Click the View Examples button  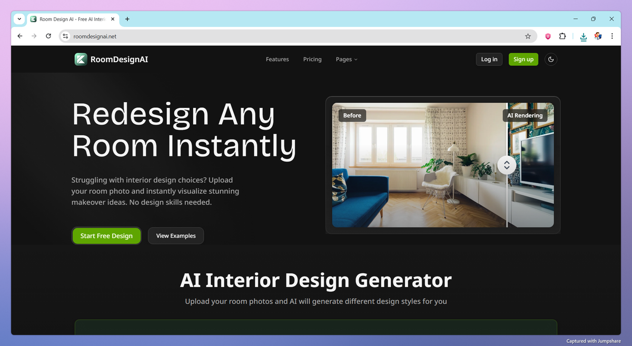tap(175, 235)
